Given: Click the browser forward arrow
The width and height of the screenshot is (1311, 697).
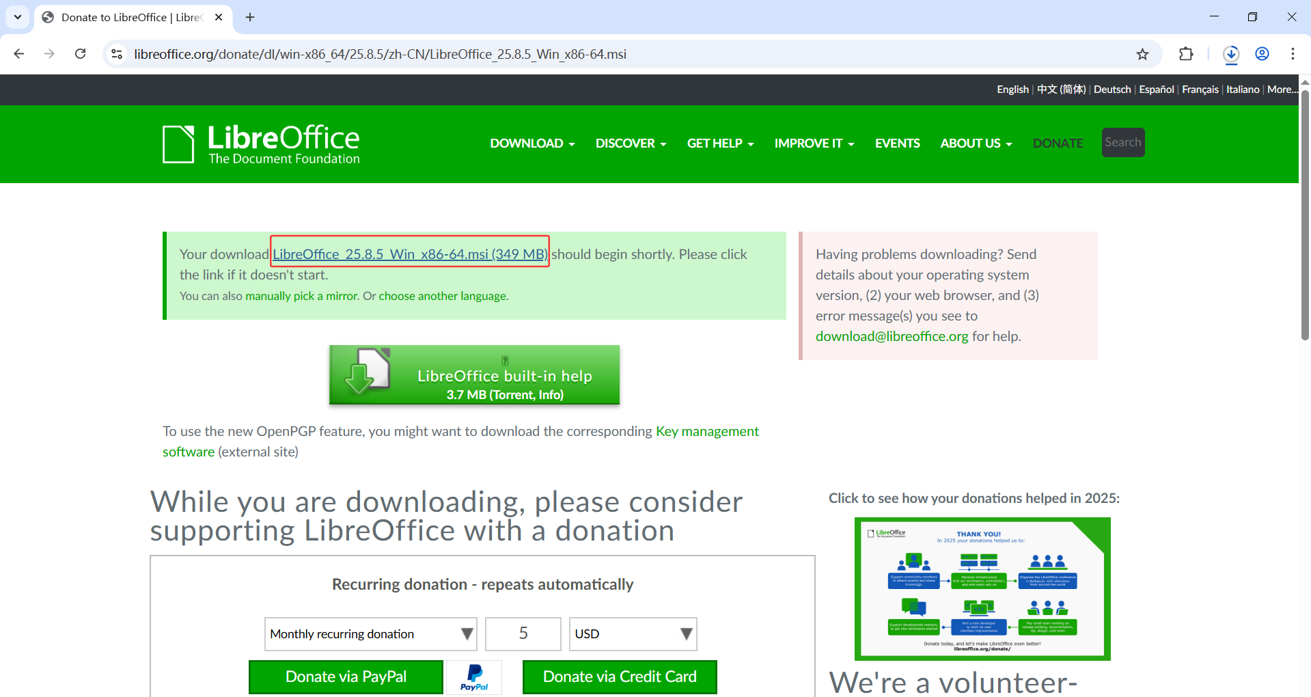Looking at the screenshot, I should (49, 54).
